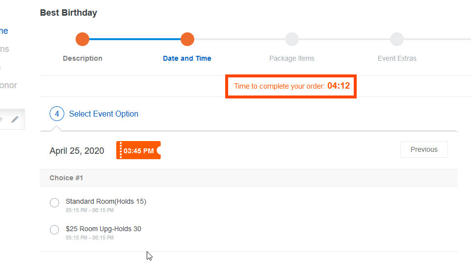The height and width of the screenshot is (263, 471).
Task: Open the Select Event Option heading
Action: (x=104, y=114)
